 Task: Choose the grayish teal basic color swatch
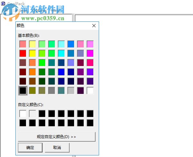(x=61, y=91)
